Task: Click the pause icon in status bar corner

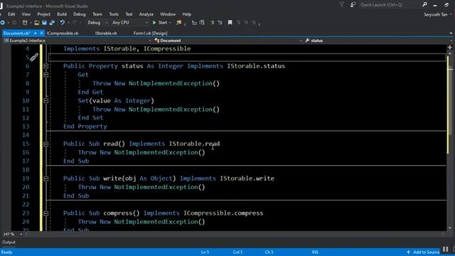Action: click(x=446, y=249)
